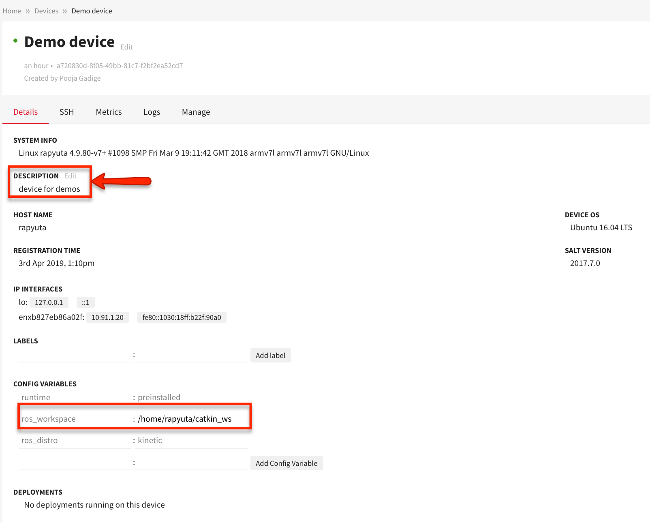Click the ros_distro config key field
This screenshot has width=650, height=523.
(75, 440)
